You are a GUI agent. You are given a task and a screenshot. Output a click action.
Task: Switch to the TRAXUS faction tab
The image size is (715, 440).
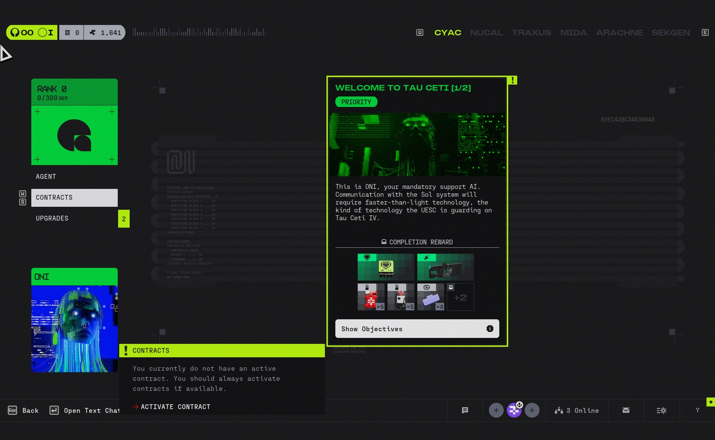click(x=531, y=33)
